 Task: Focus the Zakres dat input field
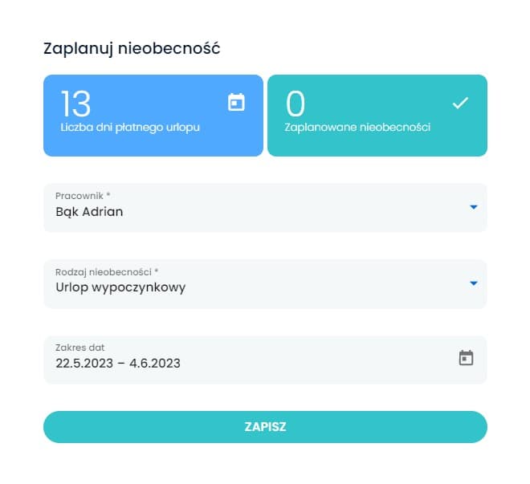point(265,360)
